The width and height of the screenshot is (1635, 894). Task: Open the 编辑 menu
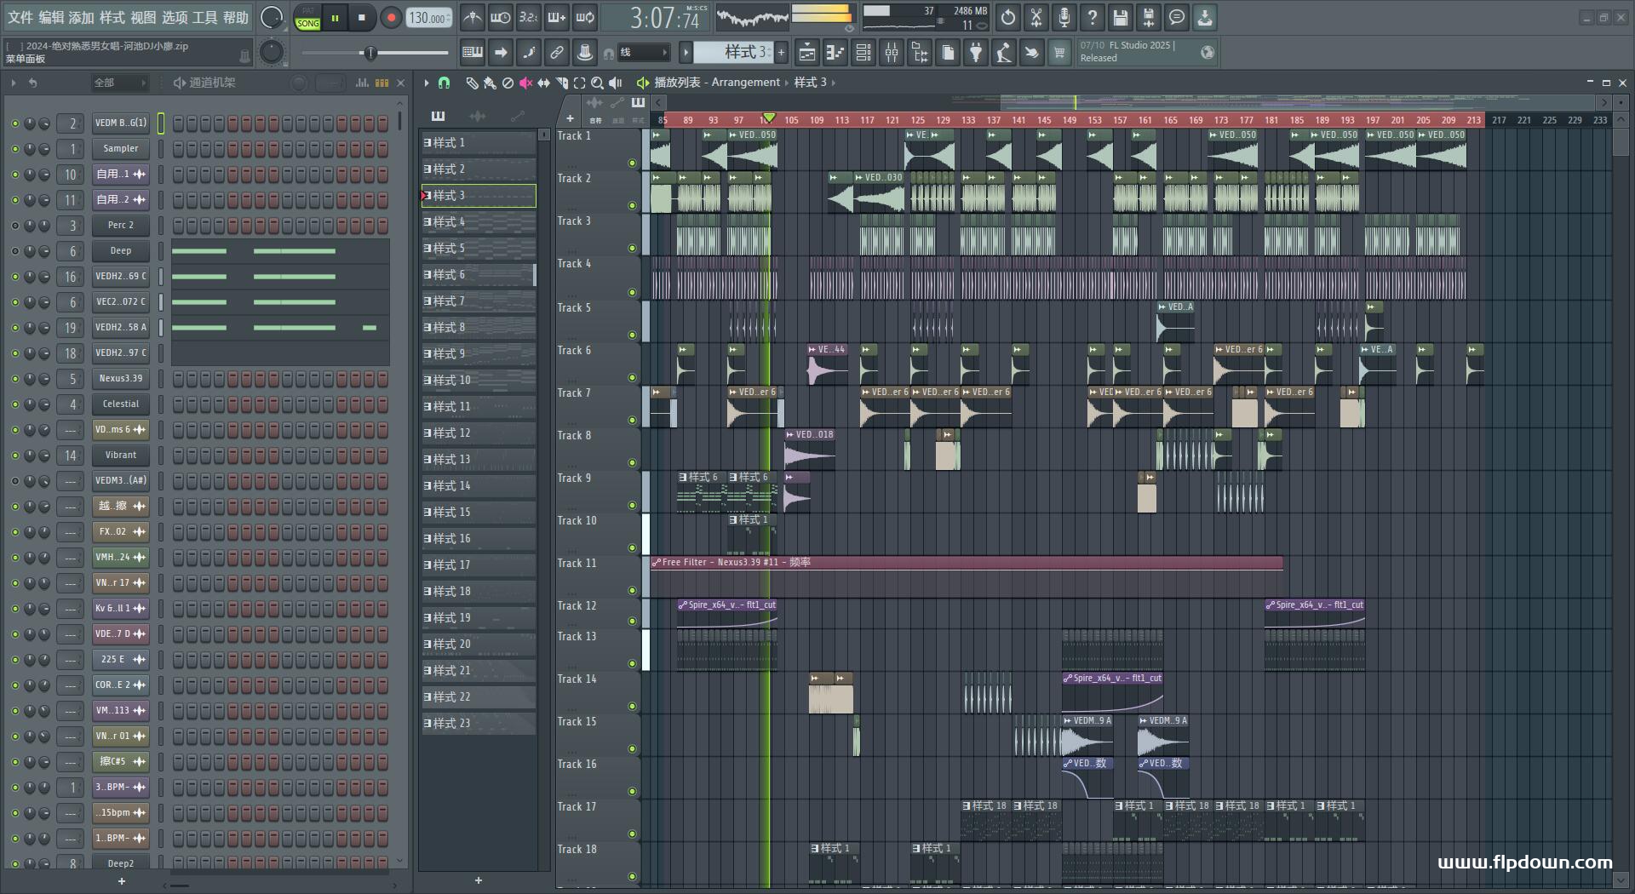coord(51,17)
